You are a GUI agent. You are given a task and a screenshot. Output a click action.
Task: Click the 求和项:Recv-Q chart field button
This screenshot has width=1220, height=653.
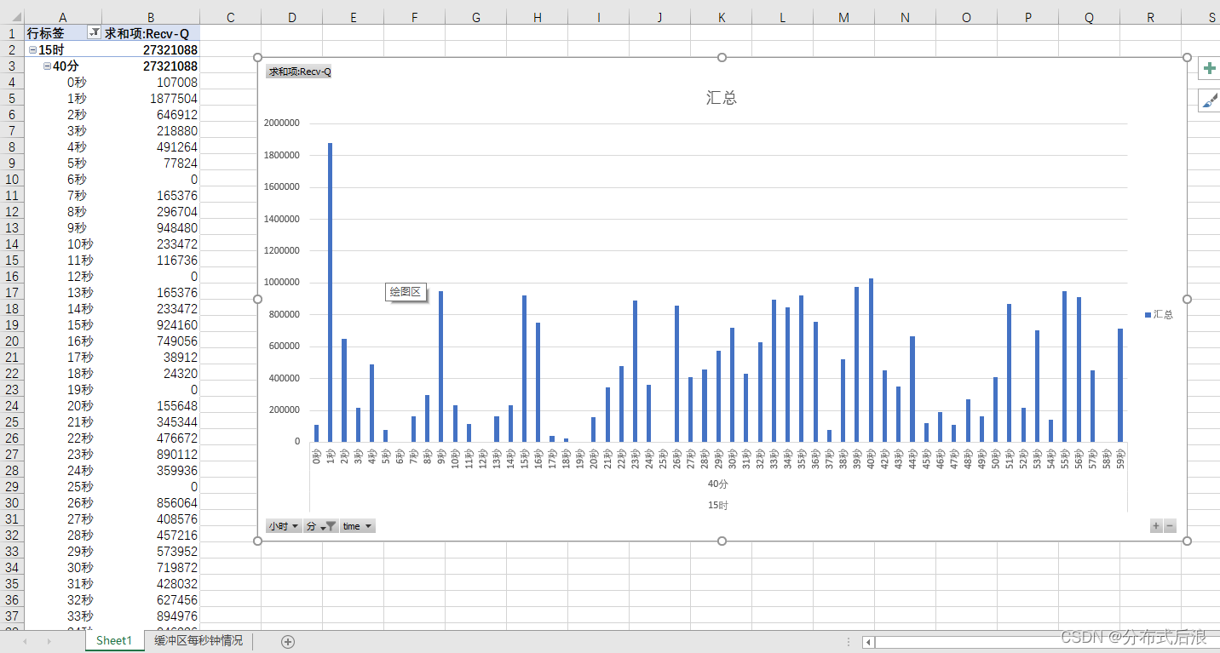(299, 72)
